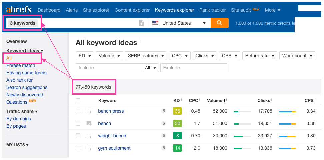
Task: Click the Exclude filter text field
Action: [194, 68]
